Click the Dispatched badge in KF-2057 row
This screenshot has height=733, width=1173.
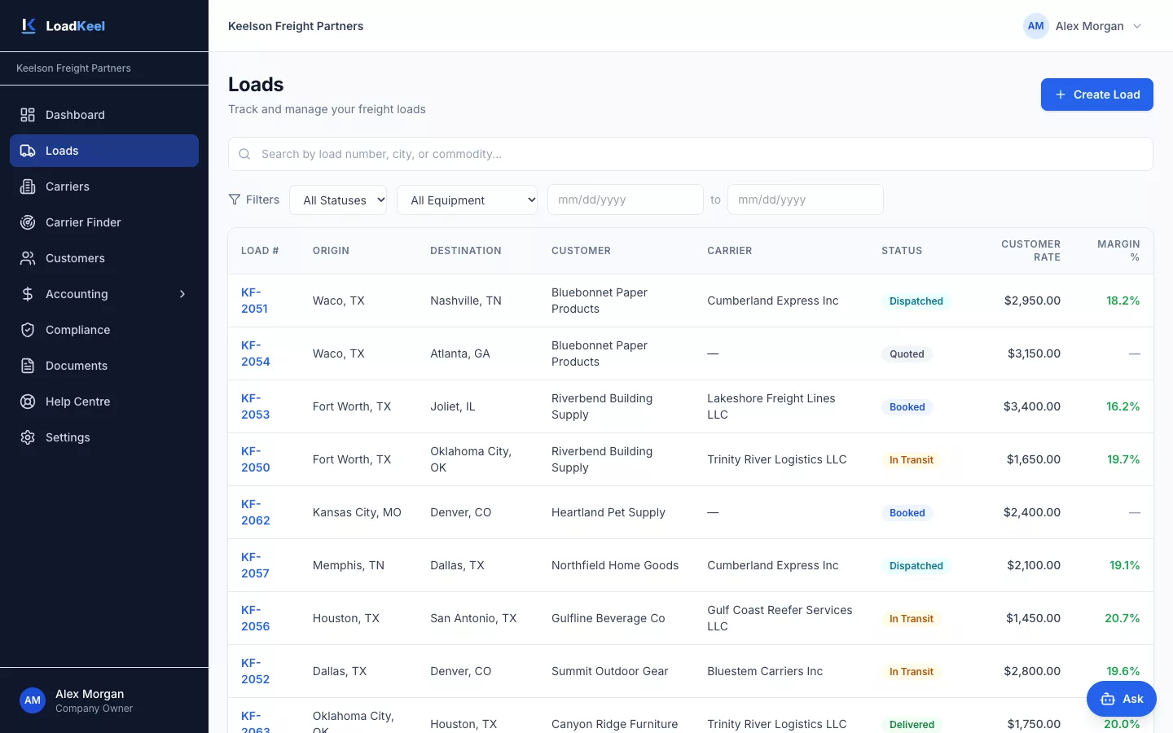click(x=916, y=566)
